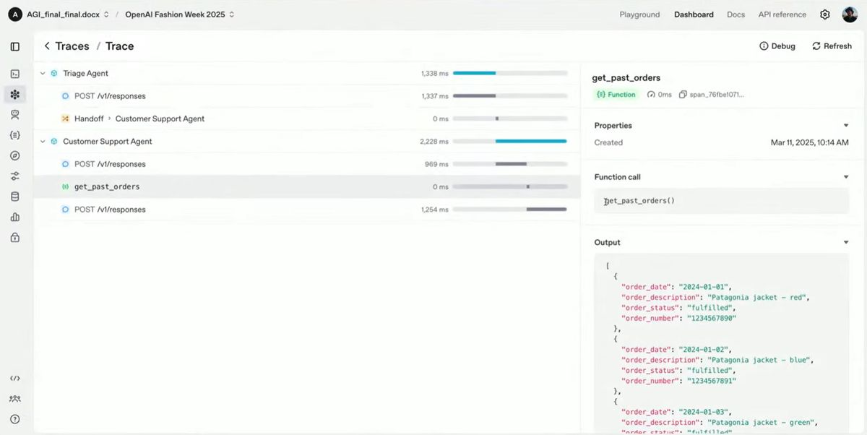Click the Refresh button
Screen dimensions: 867x435
[x=832, y=46]
